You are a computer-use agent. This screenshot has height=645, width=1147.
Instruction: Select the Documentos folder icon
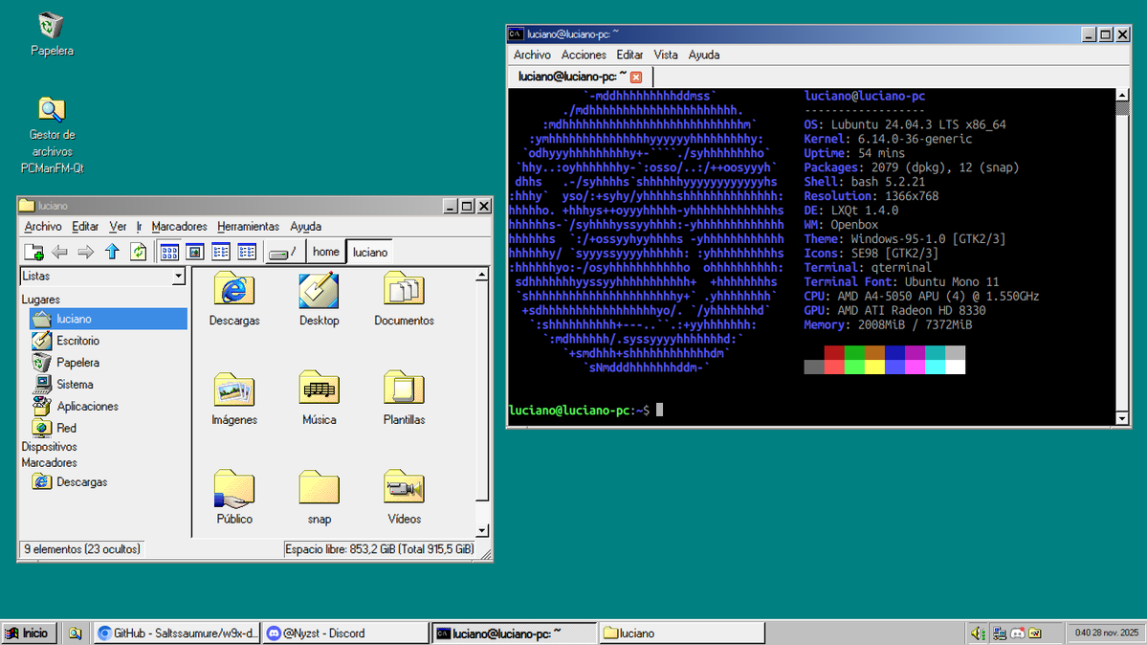tap(404, 299)
